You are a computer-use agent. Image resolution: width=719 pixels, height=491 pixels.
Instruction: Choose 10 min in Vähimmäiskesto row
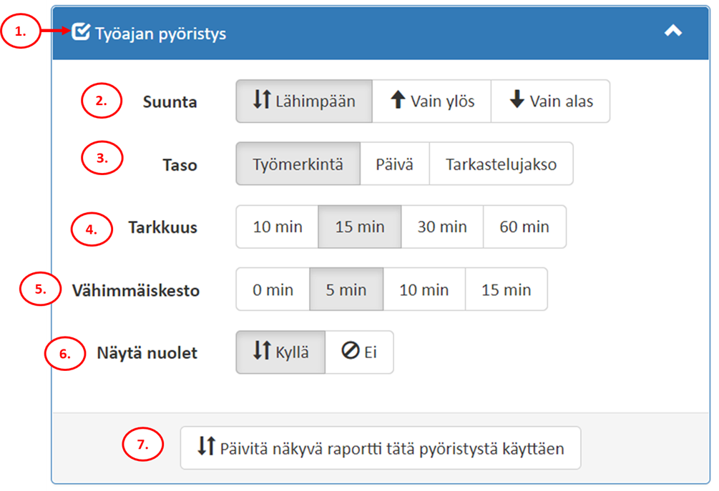[x=424, y=289]
